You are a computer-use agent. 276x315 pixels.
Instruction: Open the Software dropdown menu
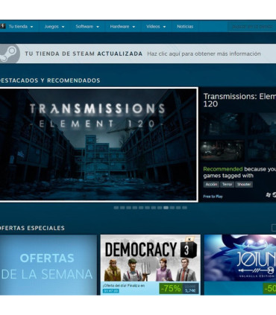(87, 27)
